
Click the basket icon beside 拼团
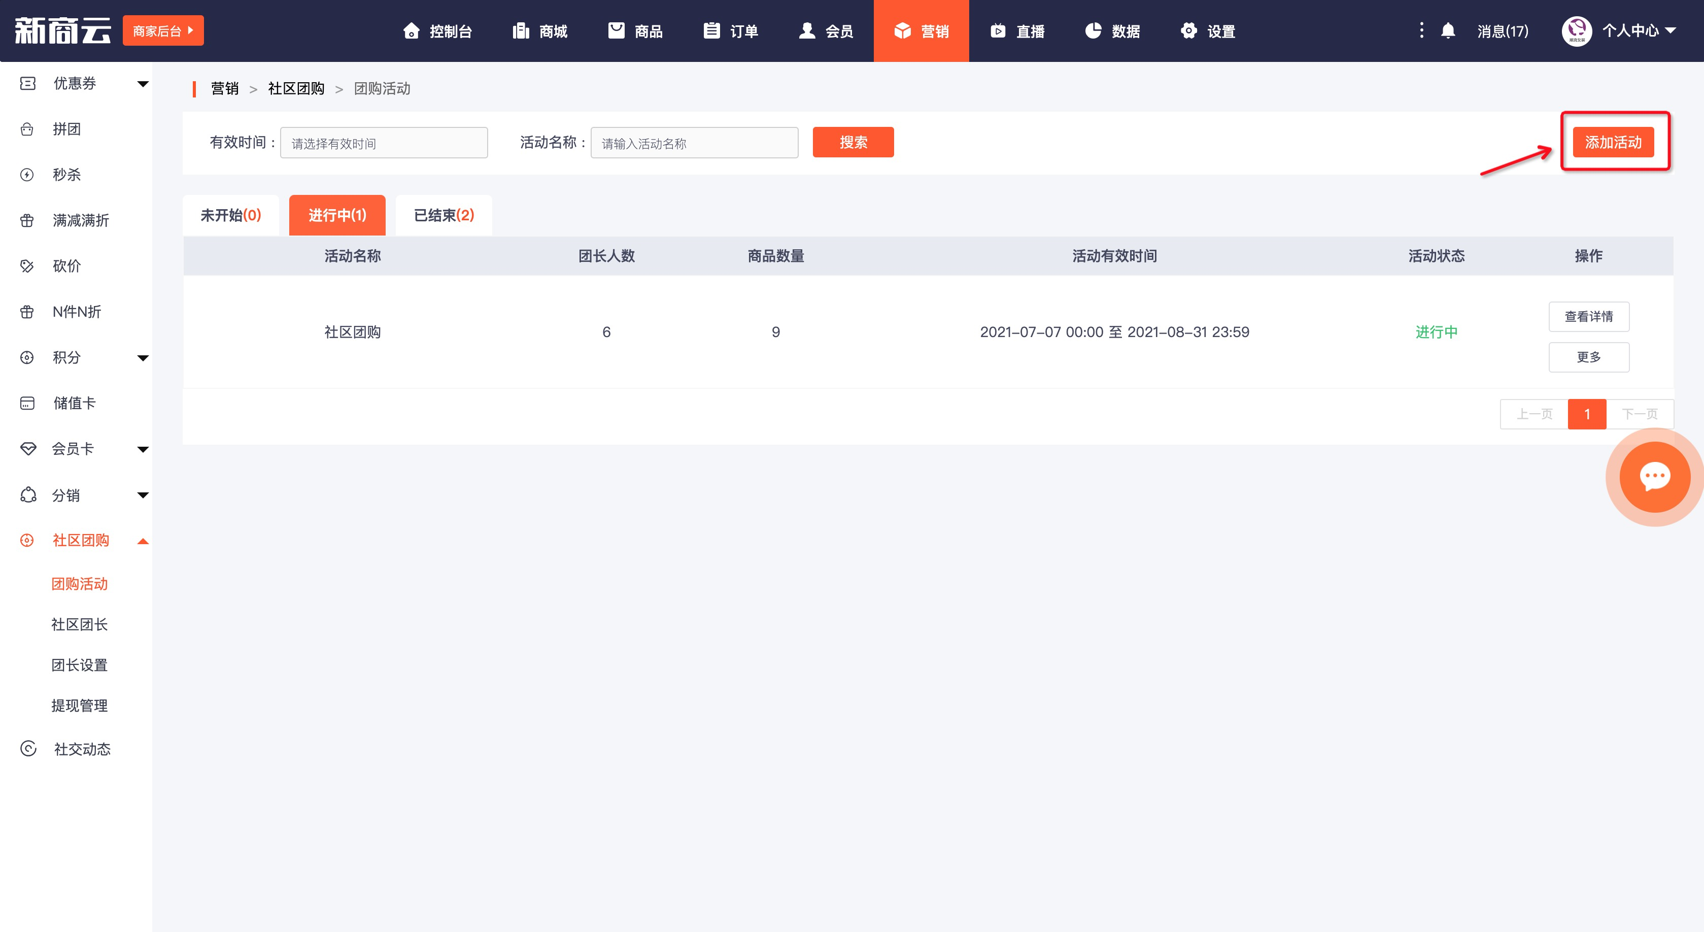click(x=27, y=129)
